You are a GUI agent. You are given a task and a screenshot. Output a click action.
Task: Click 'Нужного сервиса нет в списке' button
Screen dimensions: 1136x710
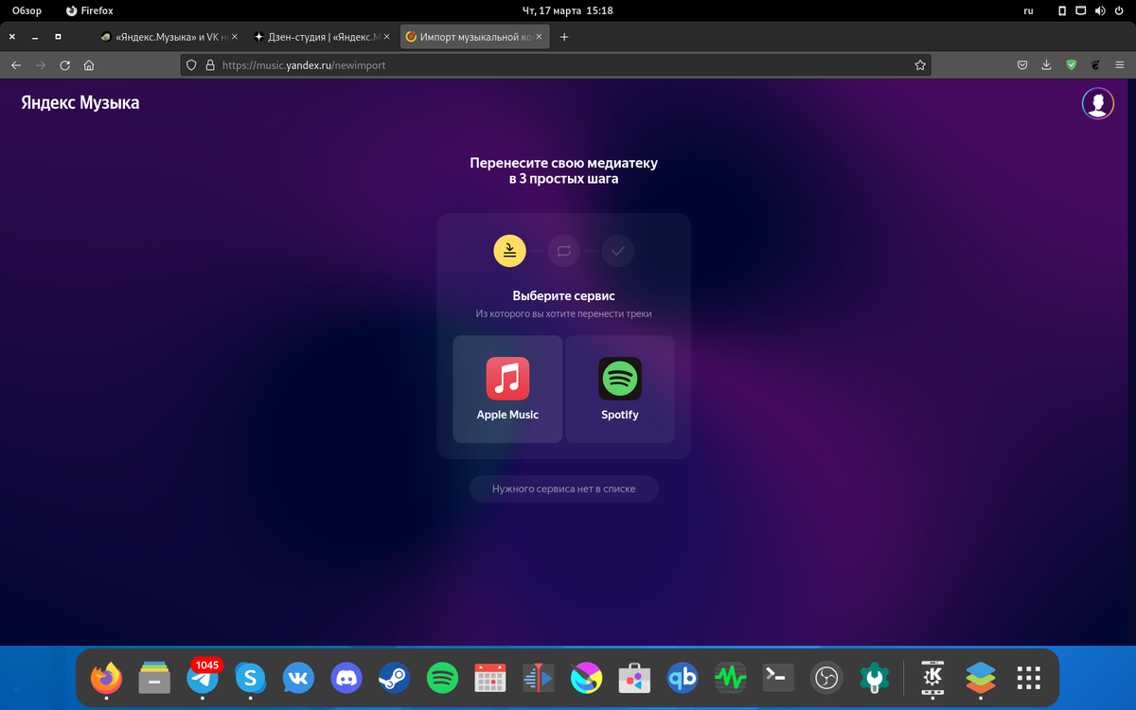(564, 488)
